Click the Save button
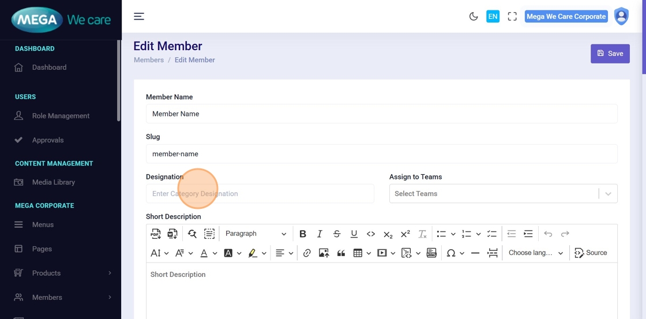This screenshot has height=319, width=646. pos(610,54)
